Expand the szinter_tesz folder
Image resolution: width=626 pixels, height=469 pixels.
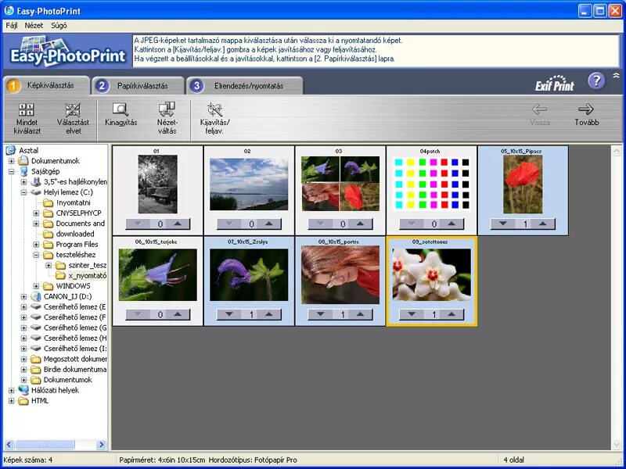click(x=49, y=265)
